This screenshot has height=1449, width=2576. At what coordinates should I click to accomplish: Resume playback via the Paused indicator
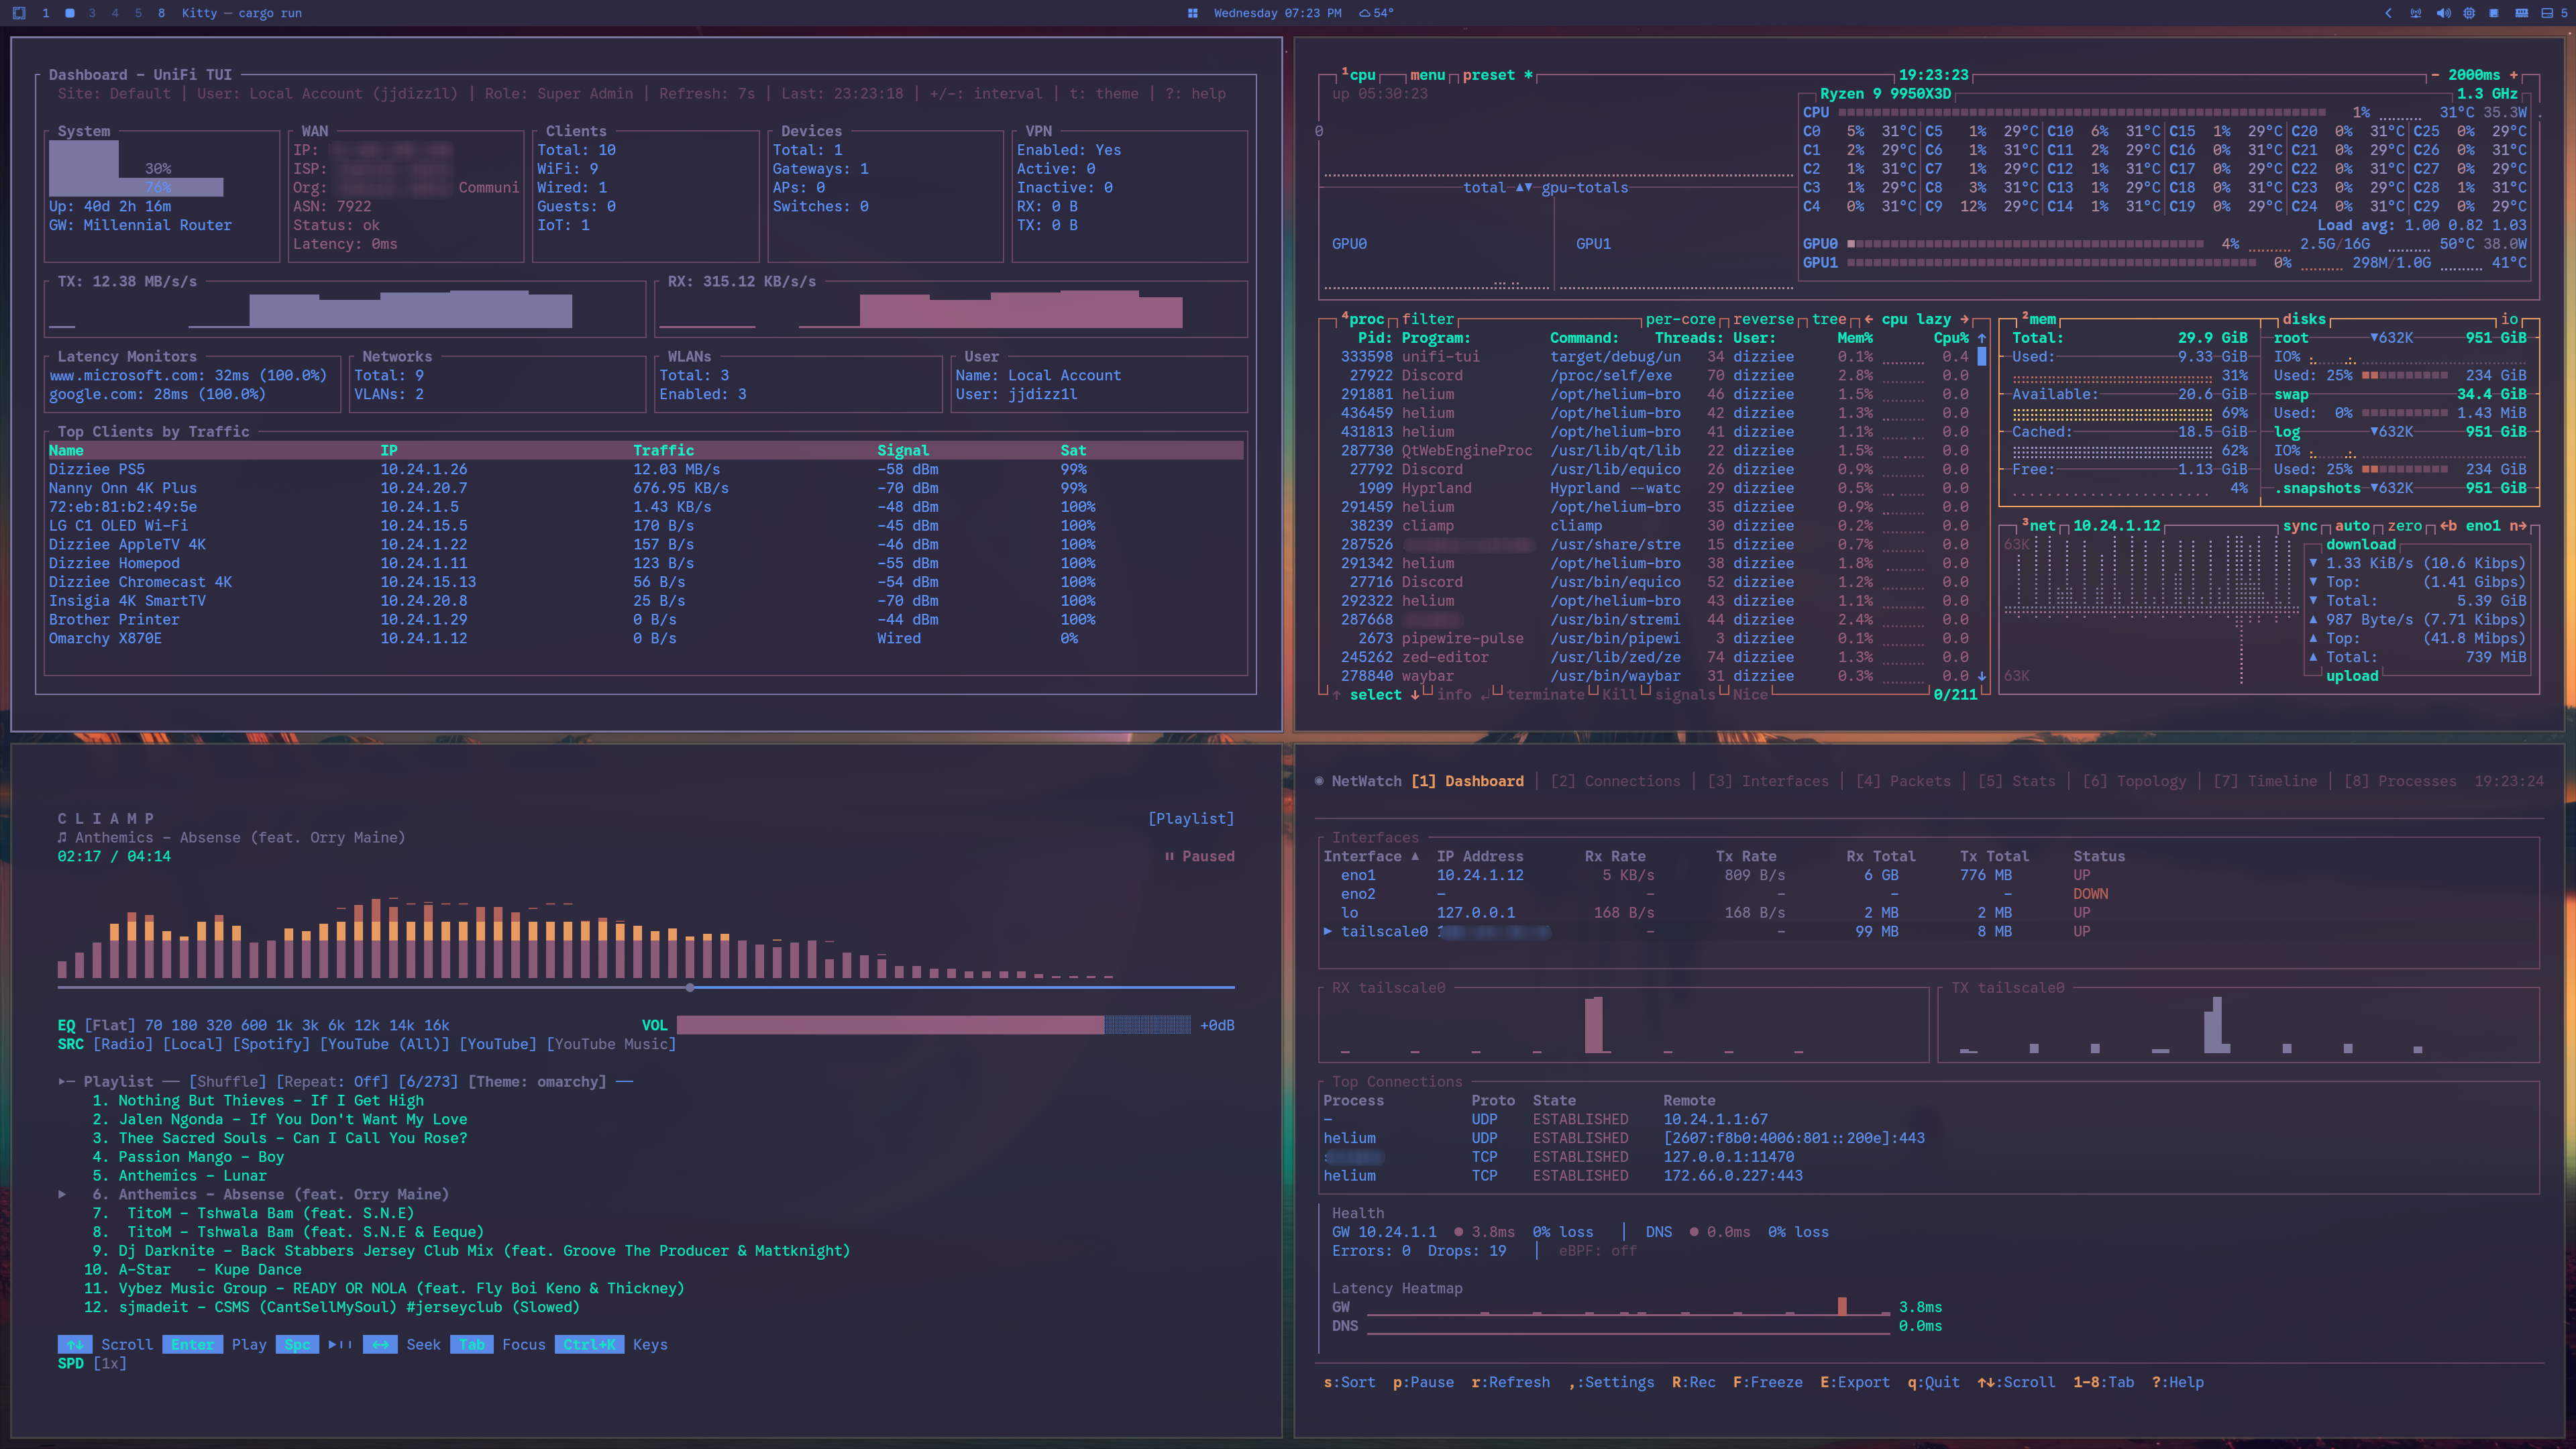[x=1199, y=856]
